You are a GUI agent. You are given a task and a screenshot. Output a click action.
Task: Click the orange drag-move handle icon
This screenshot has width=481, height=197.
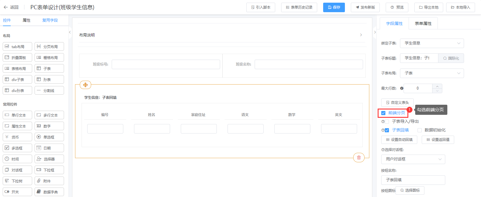point(85,85)
